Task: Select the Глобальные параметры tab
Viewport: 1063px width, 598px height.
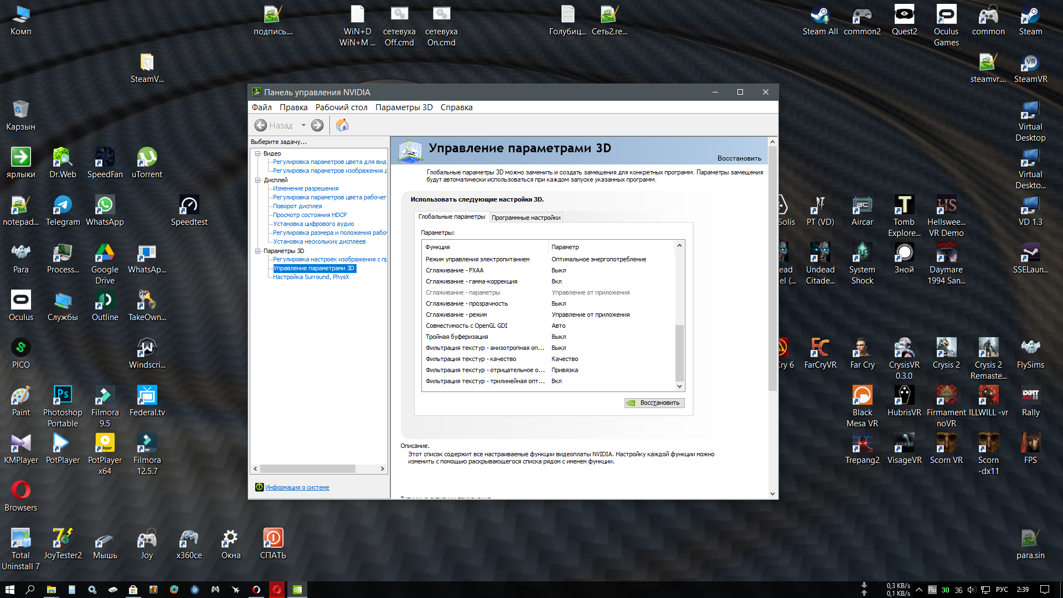Action: [x=452, y=216]
